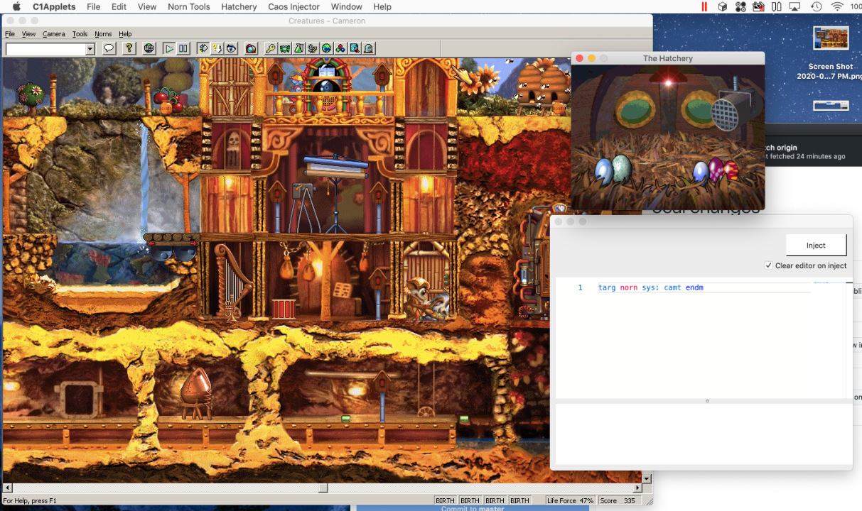The image size is (862, 511).
Task: Click the red pause menu bar icon
Action: click(704, 7)
